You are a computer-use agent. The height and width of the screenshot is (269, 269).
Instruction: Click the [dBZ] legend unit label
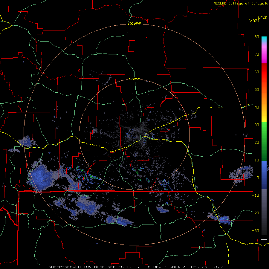(254, 21)
